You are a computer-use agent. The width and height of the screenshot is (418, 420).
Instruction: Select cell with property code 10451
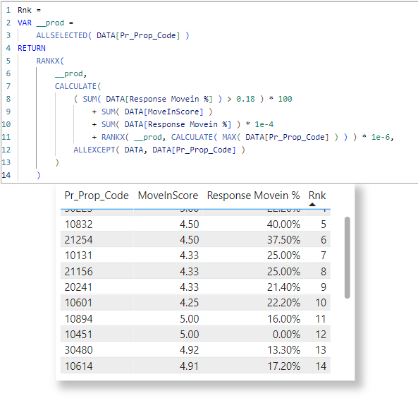coord(79,335)
